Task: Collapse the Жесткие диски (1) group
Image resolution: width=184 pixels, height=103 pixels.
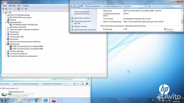Action: point(1,88)
